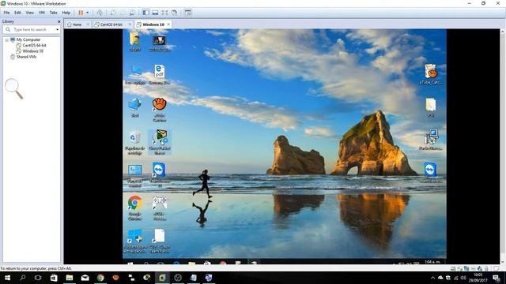Switch to the Home tab

(77, 24)
